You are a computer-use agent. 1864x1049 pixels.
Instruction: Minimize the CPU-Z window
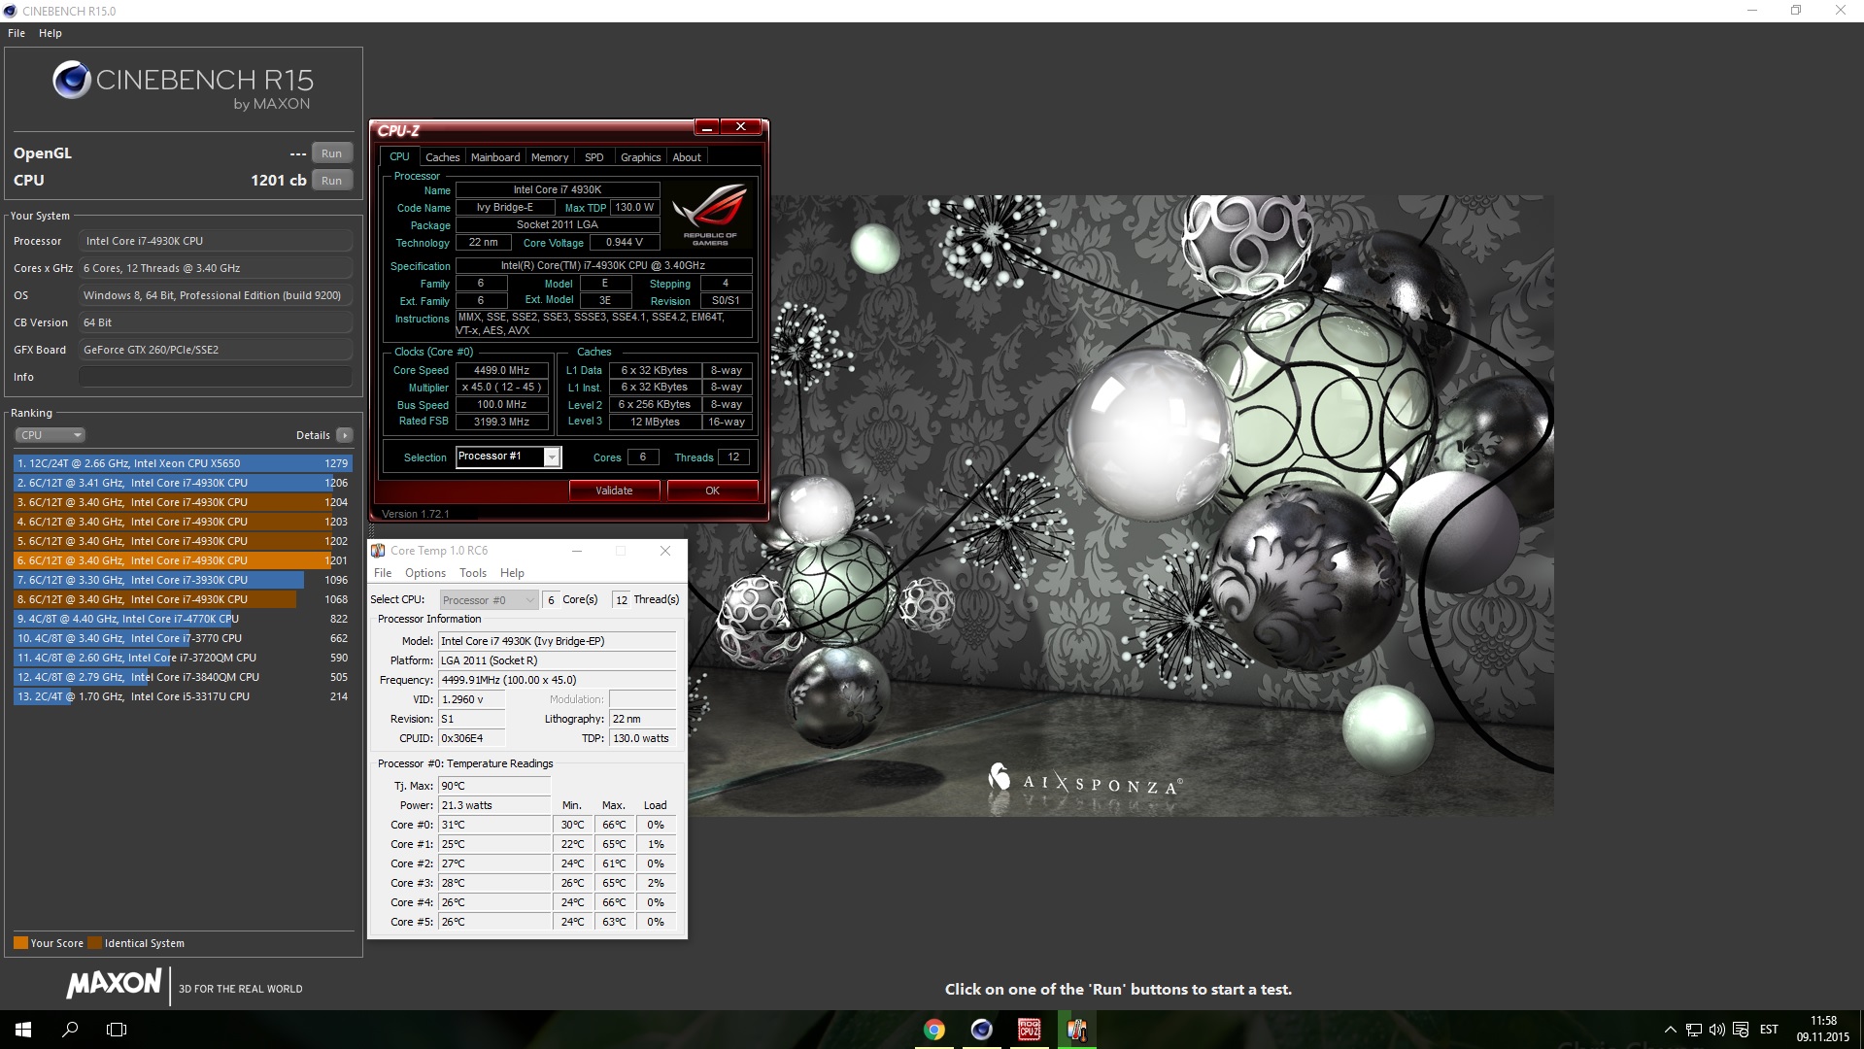pyautogui.click(x=707, y=127)
